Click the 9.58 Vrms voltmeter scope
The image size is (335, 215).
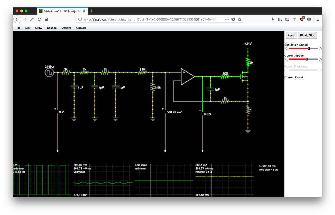click(x=164, y=180)
